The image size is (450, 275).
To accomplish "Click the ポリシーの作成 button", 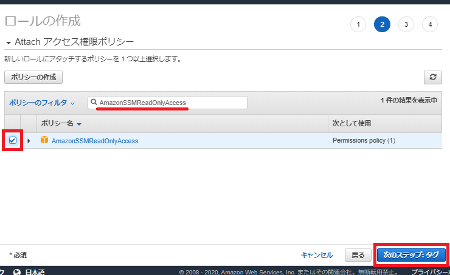I will (x=33, y=77).
